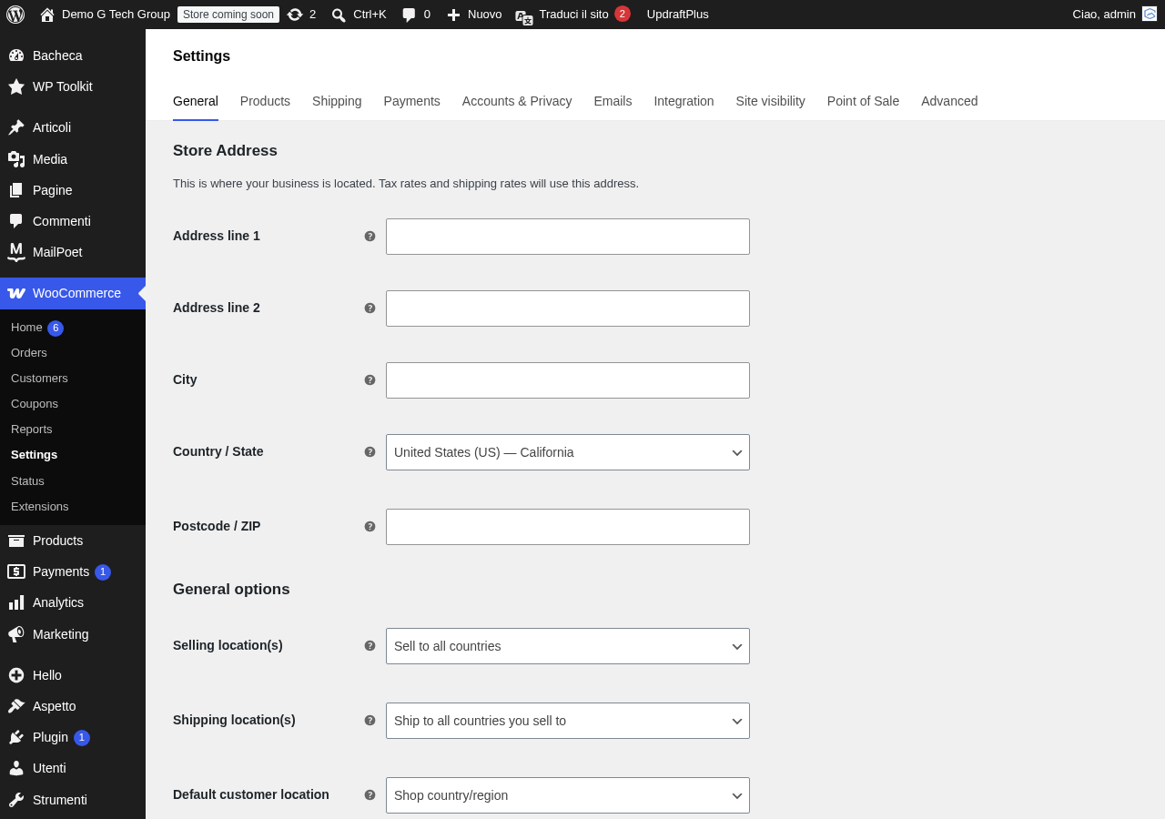Image resolution: width=1165 pixels, height=819 pixels.
Task: Switch to the Products settings tab
Action: [265, 101]
